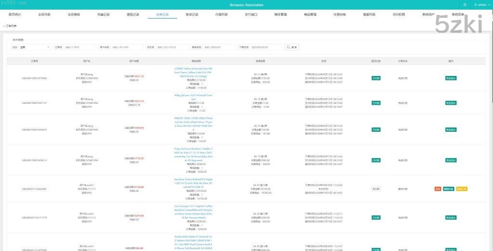Screen dimensions: 493x251
Task: Switch to the 首页统计 tab
Action: click(x=15, y=15)
